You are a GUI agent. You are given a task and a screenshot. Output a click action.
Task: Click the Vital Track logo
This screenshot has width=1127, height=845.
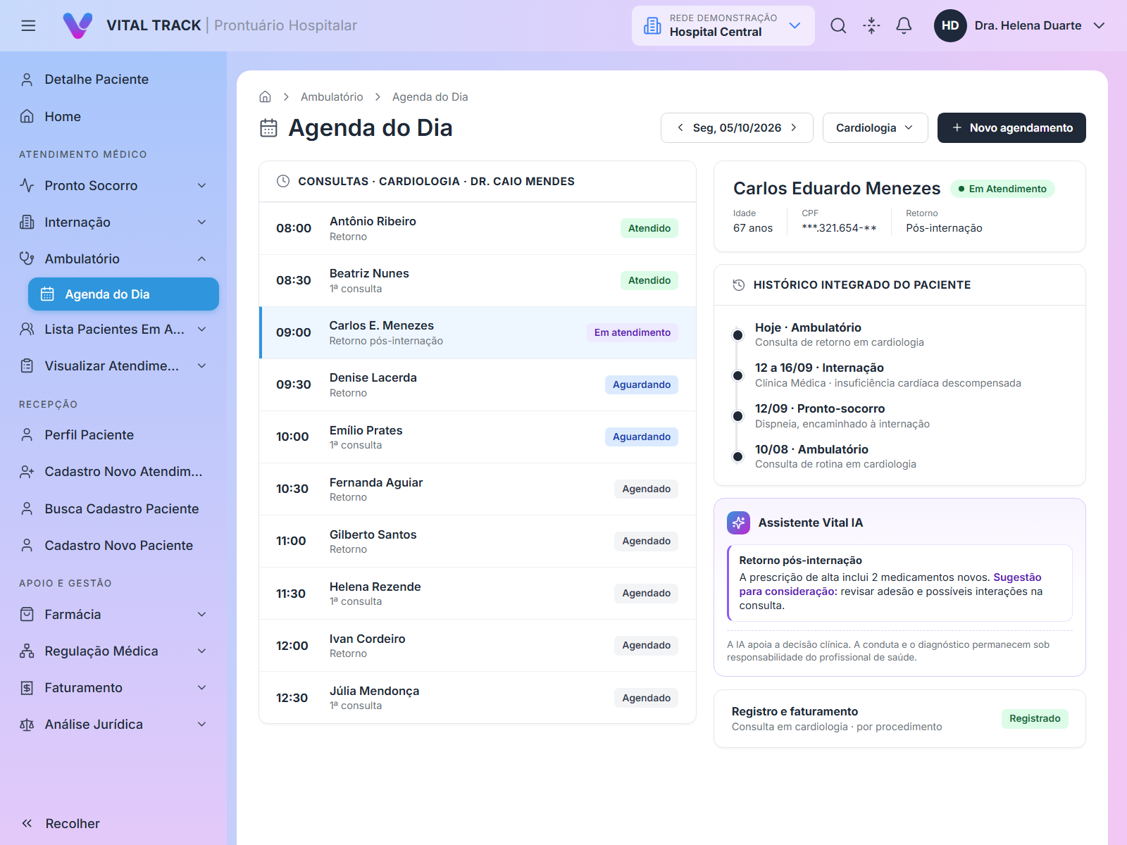(77, 25)
